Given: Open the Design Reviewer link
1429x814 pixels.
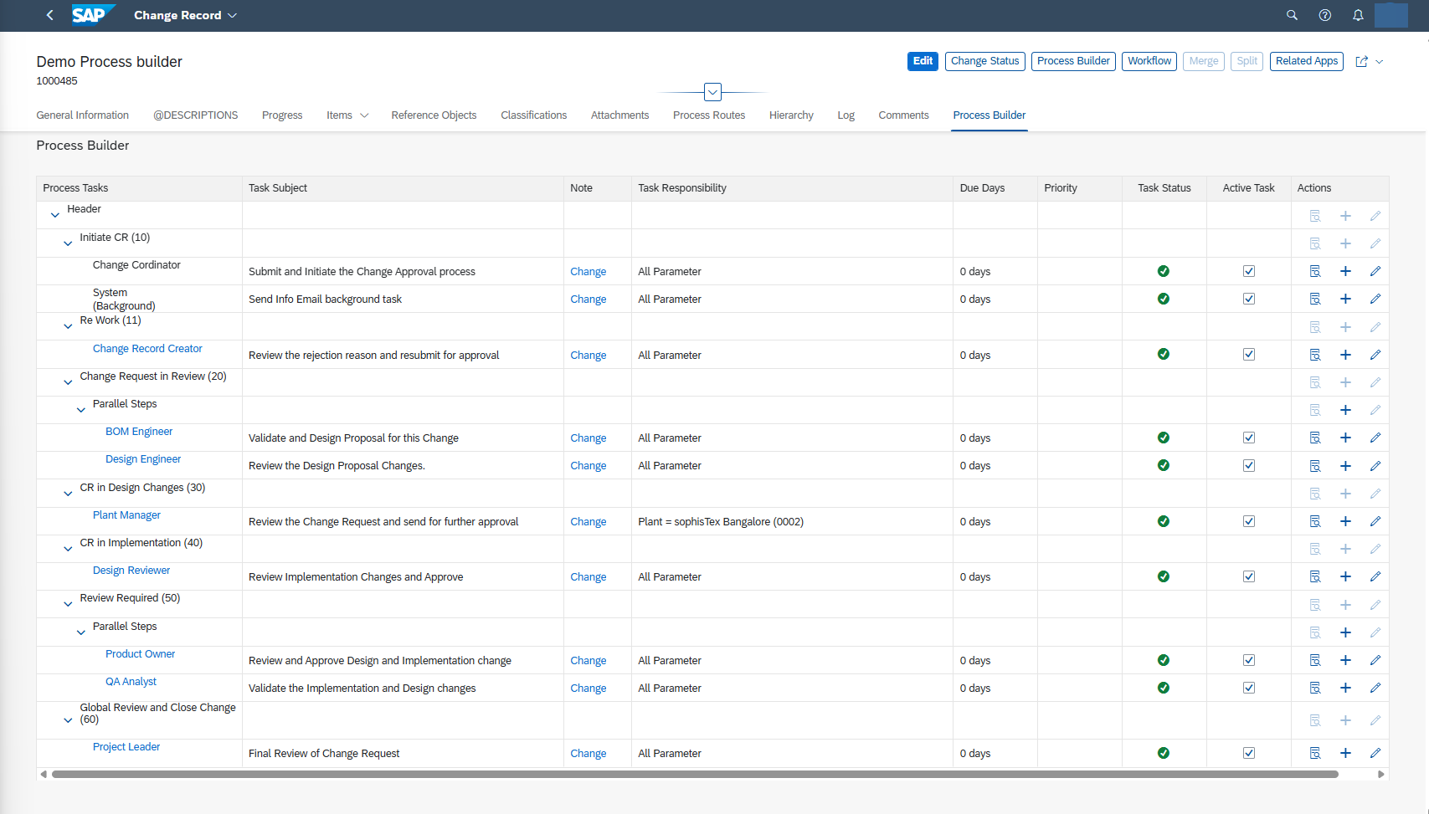Looking at the screenshot, I should click(x=131, y=571).
